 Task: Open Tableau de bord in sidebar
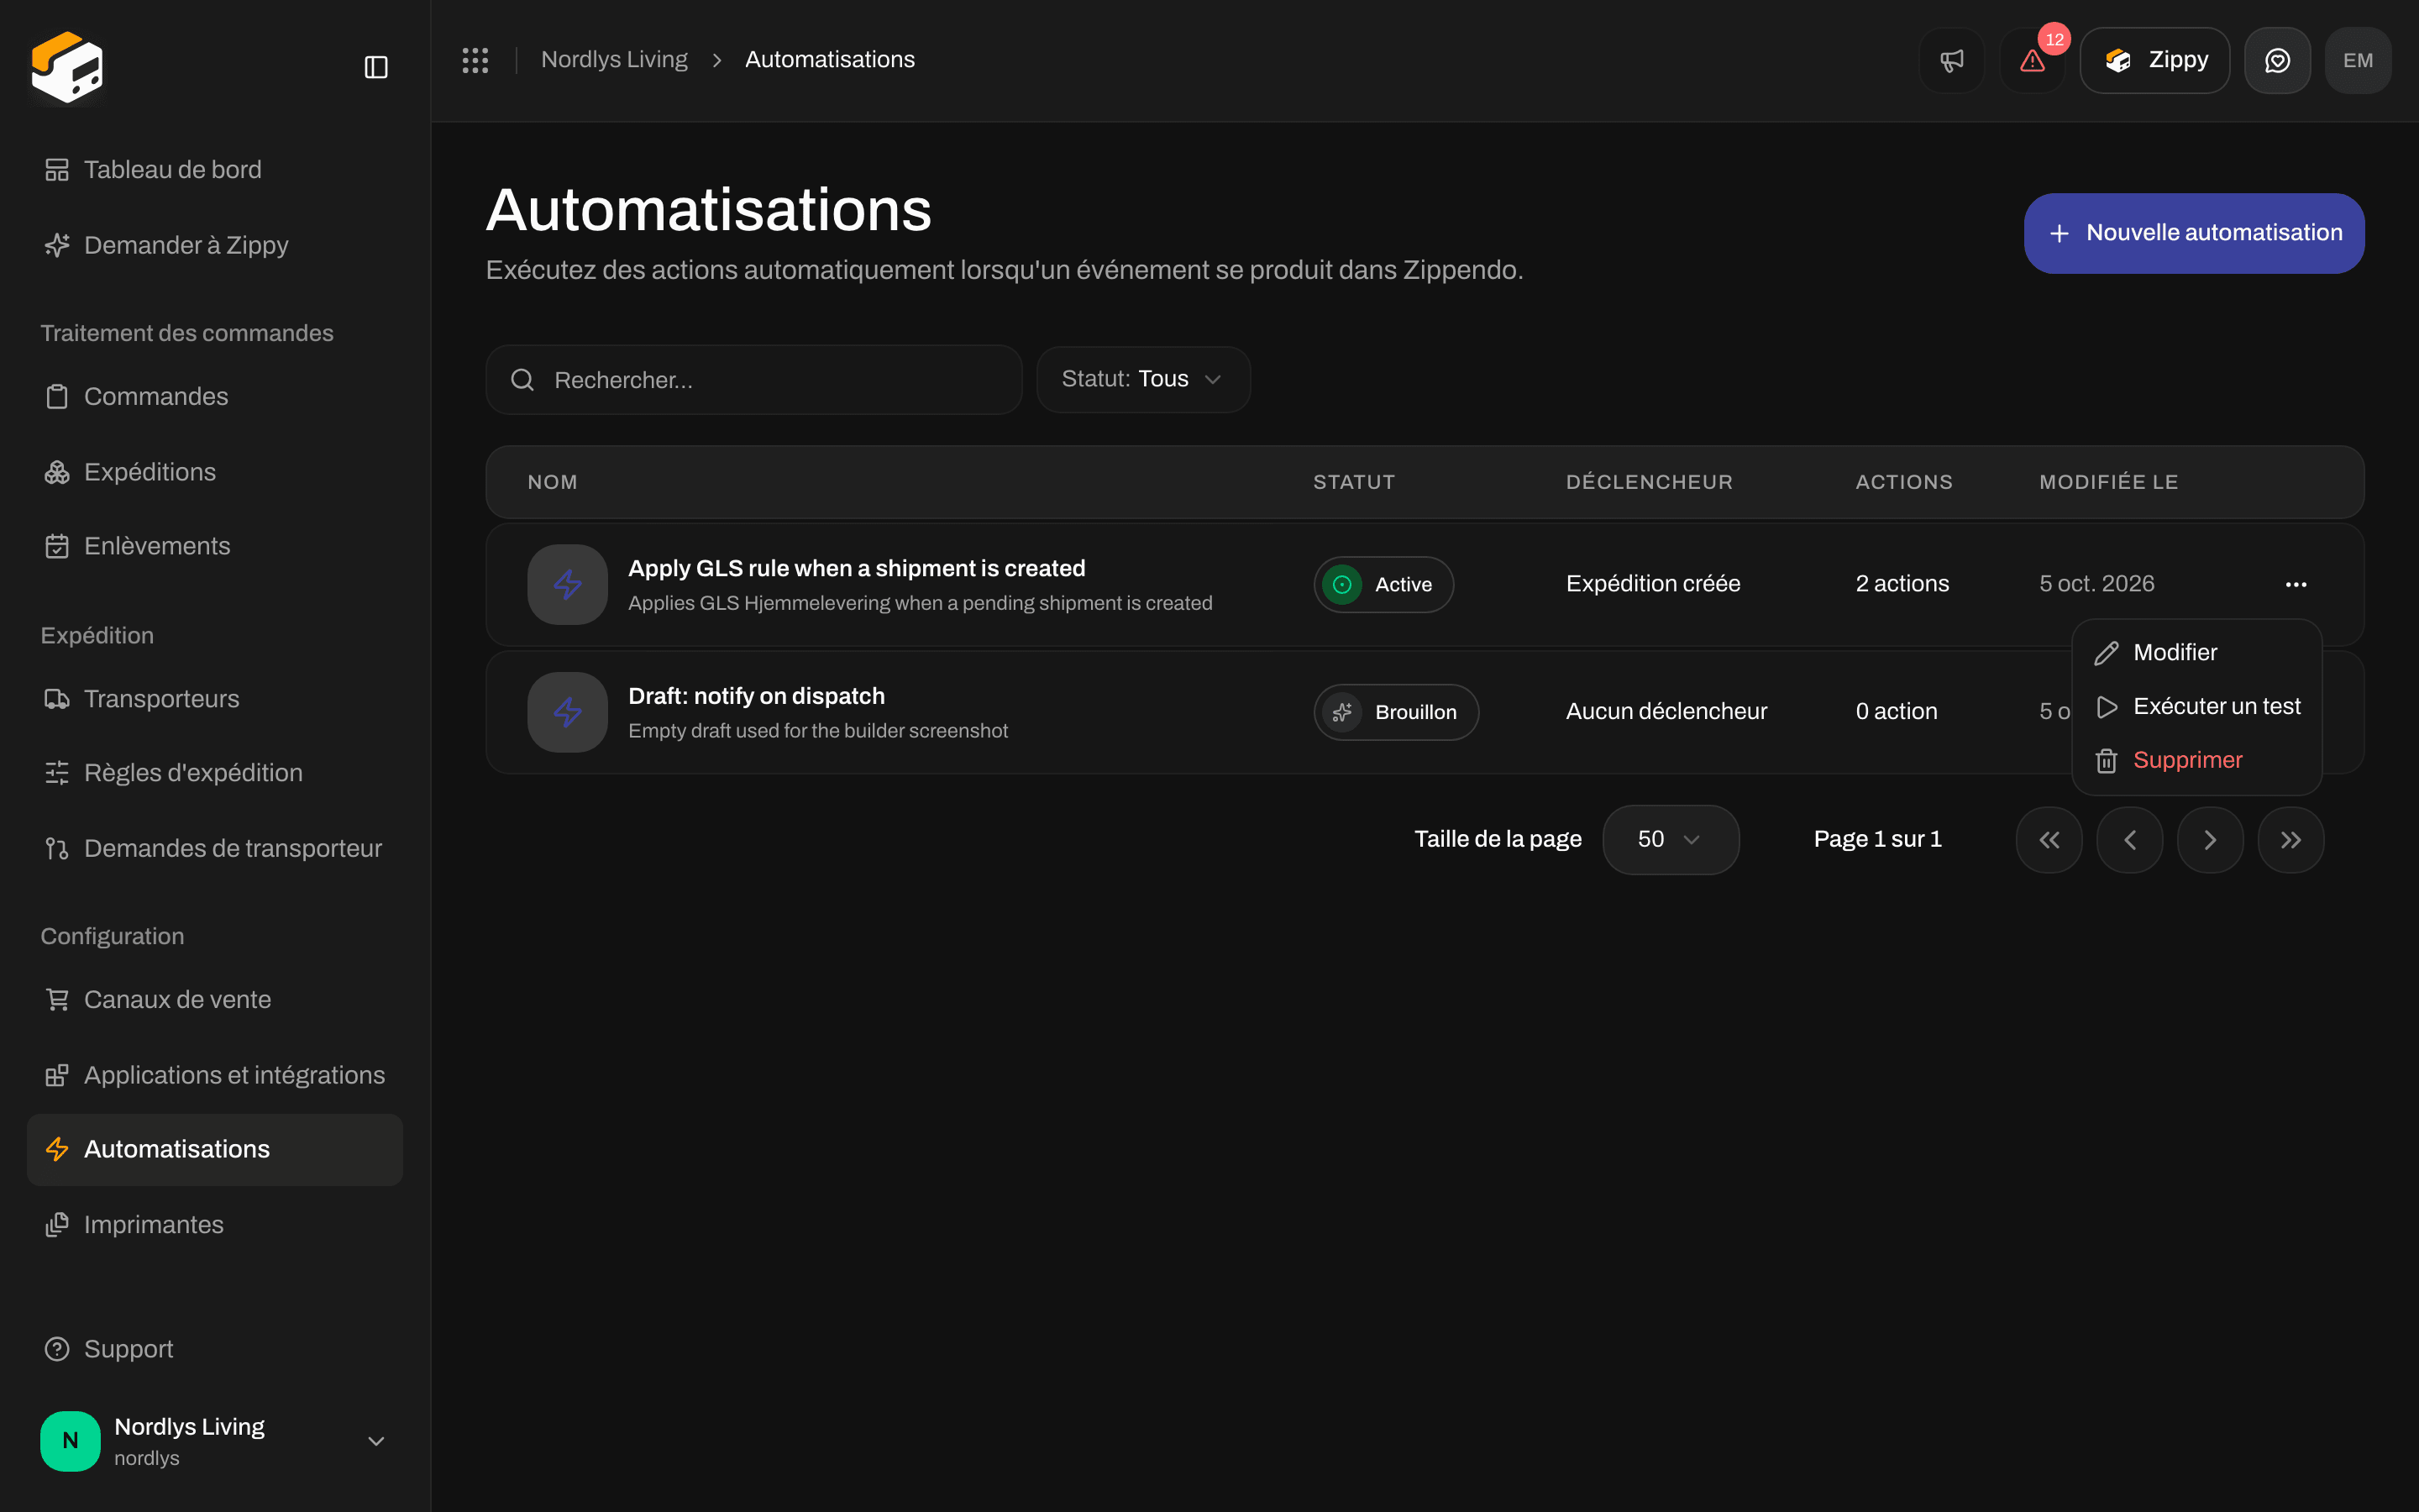click(215, 170)
